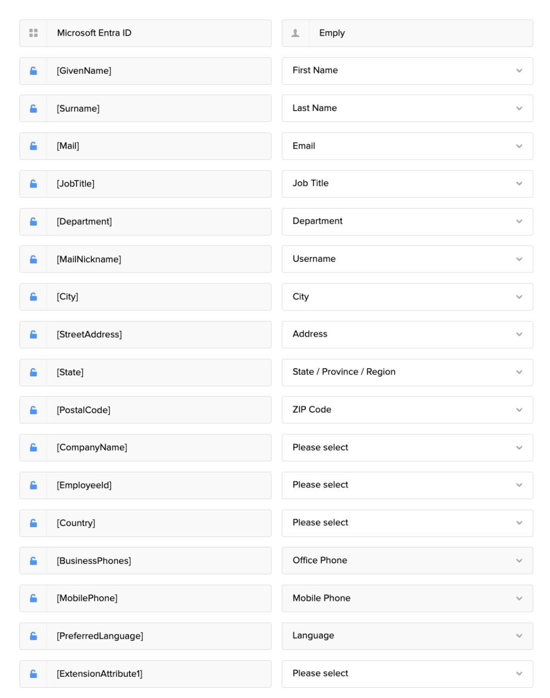Image resolution: width=550 pixels, height=698 pixels.
Task: Open the Office Phone mapping dropdown
Action: click(x=407, y=561)
